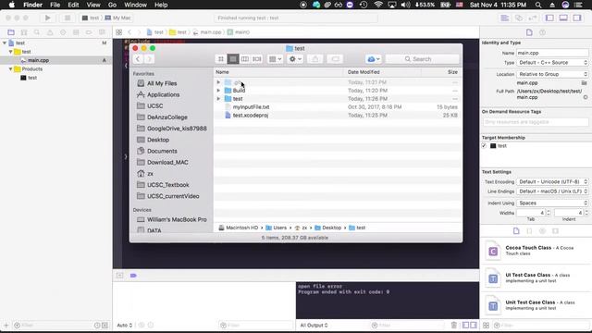Expand first hidden folder in Finder list

(218, 82)
